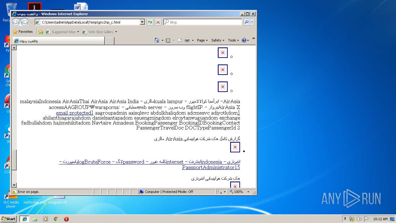Open the Home button dropdown arrow
Viewport: 396px width, 223px height.
click(162, 40)
